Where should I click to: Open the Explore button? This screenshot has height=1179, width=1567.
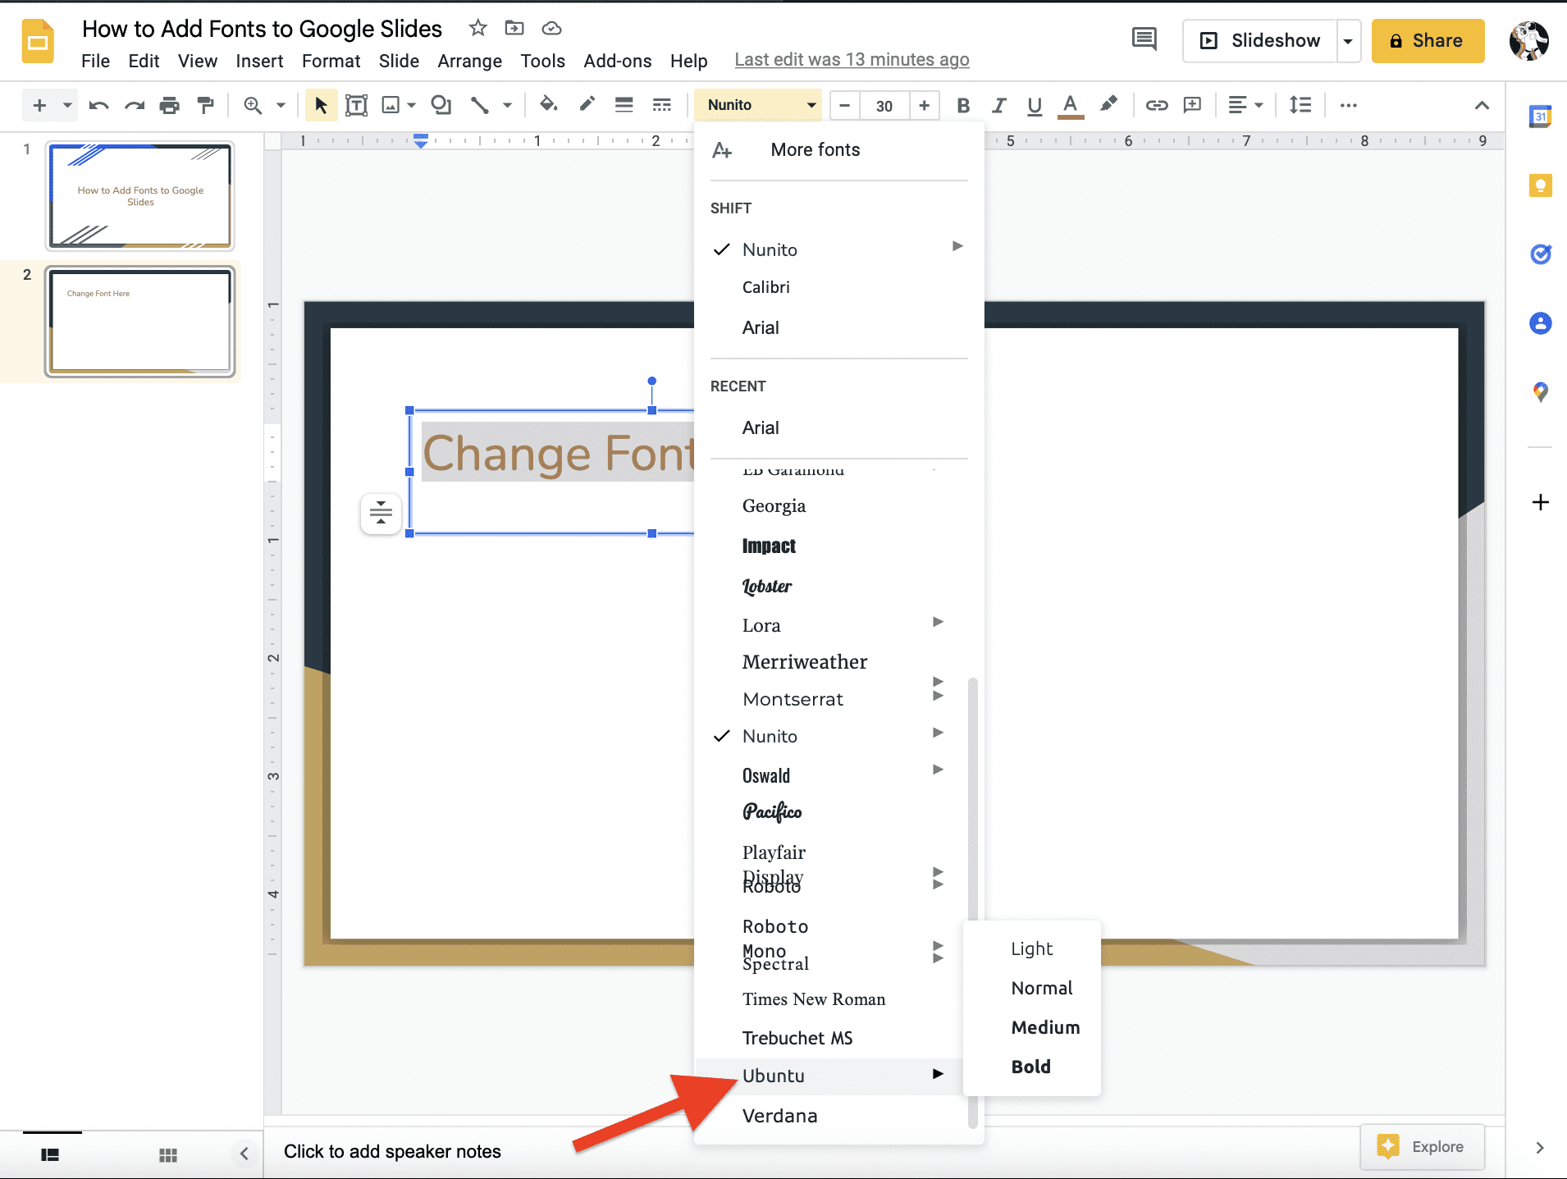tap(1422, 1146)
